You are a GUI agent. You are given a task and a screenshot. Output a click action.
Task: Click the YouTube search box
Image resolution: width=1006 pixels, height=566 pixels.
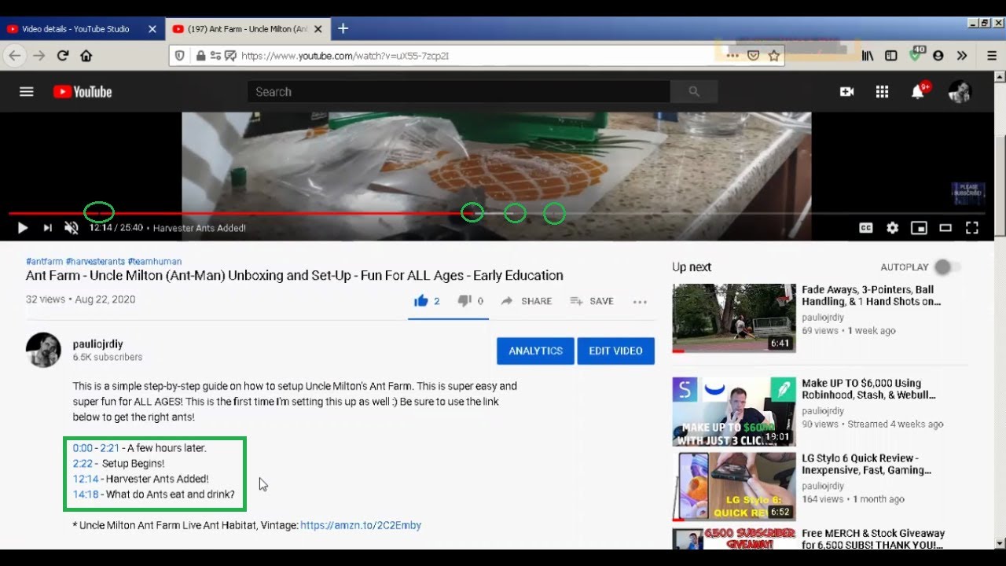tap(459, 92)
